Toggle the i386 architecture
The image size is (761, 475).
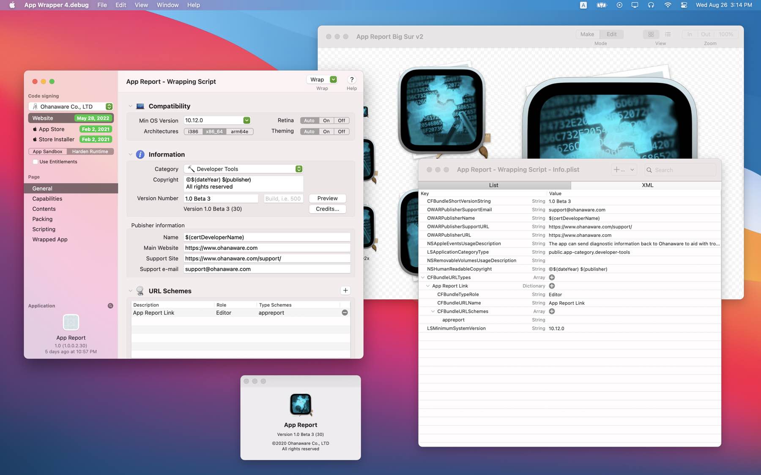coord(193,131)
